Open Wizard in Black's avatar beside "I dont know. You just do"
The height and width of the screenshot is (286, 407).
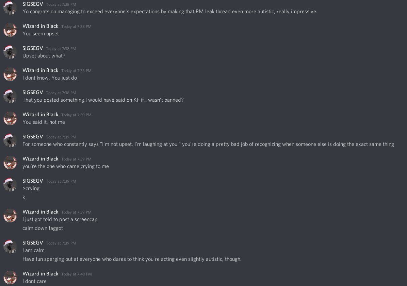point(10,74)
